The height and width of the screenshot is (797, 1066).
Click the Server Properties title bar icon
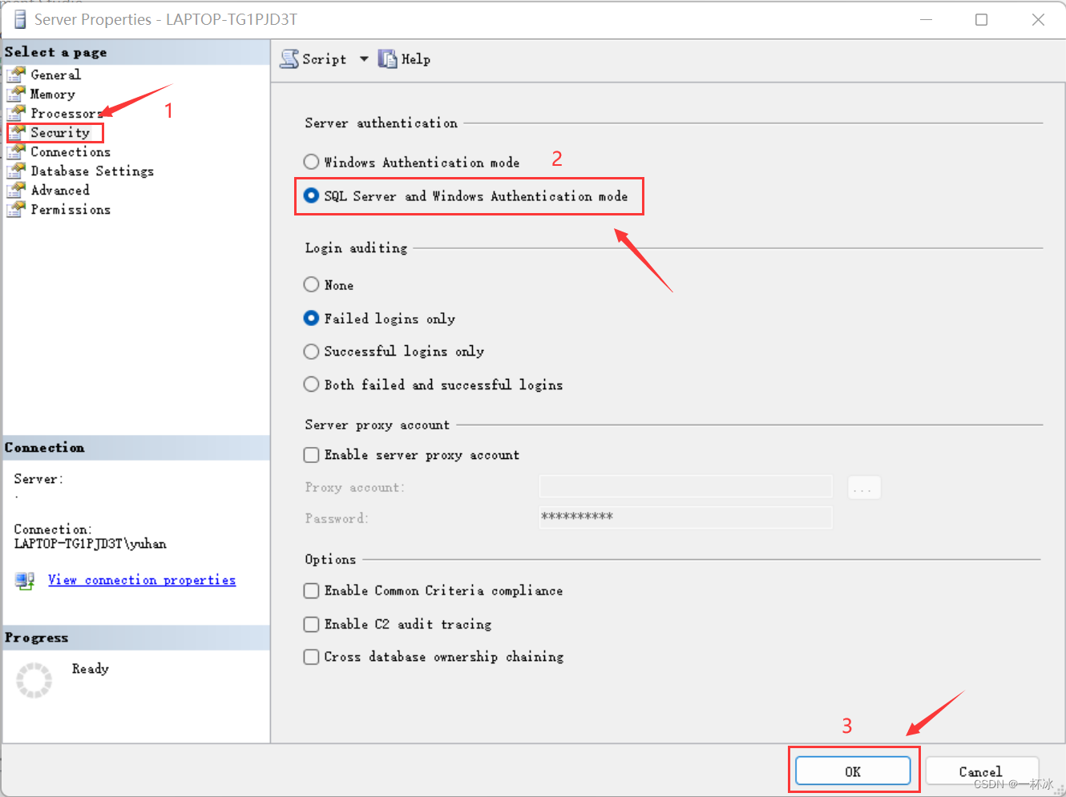(20, 19)
